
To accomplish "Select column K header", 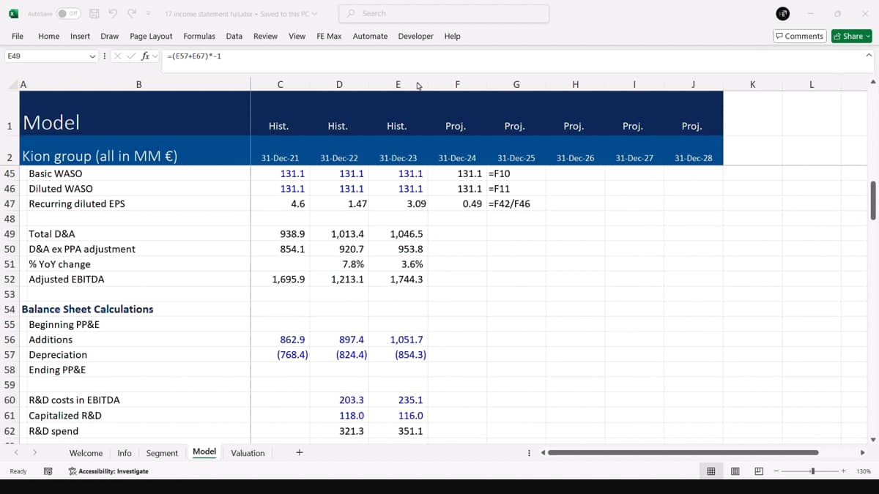I will click(x=753, y=84).
